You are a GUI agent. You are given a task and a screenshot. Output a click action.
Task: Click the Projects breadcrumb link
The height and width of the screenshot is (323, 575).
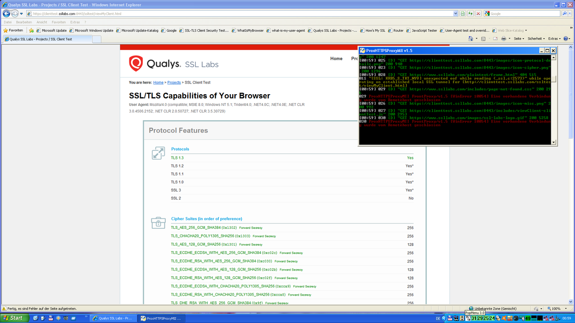(x=174, y=83)
